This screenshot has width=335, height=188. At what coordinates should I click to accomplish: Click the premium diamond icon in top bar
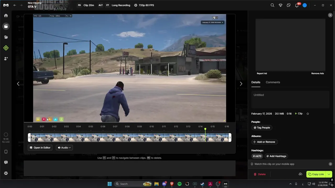click(x=281, y=5)
